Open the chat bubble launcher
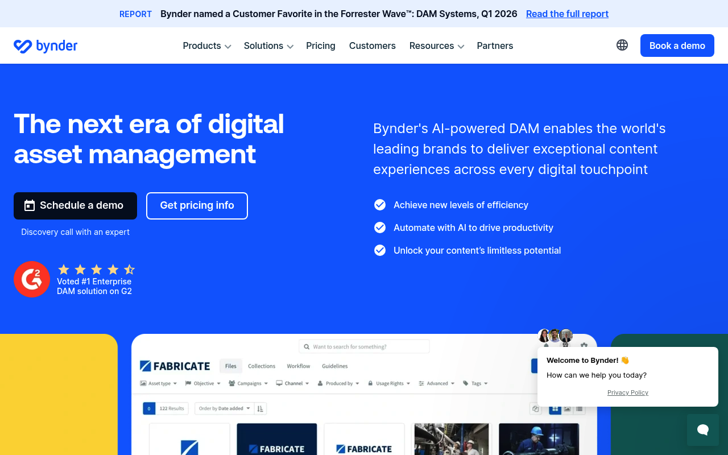 click(703, 429)
